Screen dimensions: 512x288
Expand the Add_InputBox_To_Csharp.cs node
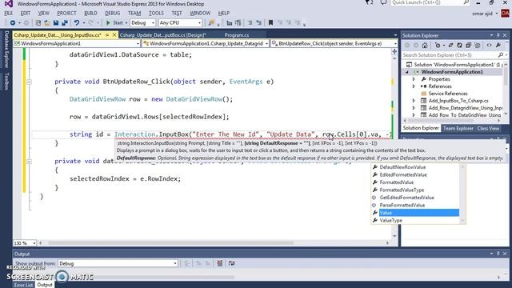click(414, 101)
